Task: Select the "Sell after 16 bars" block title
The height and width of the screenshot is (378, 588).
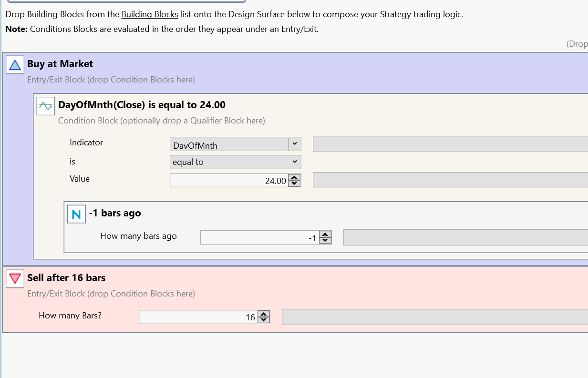Action: [66, 278]
